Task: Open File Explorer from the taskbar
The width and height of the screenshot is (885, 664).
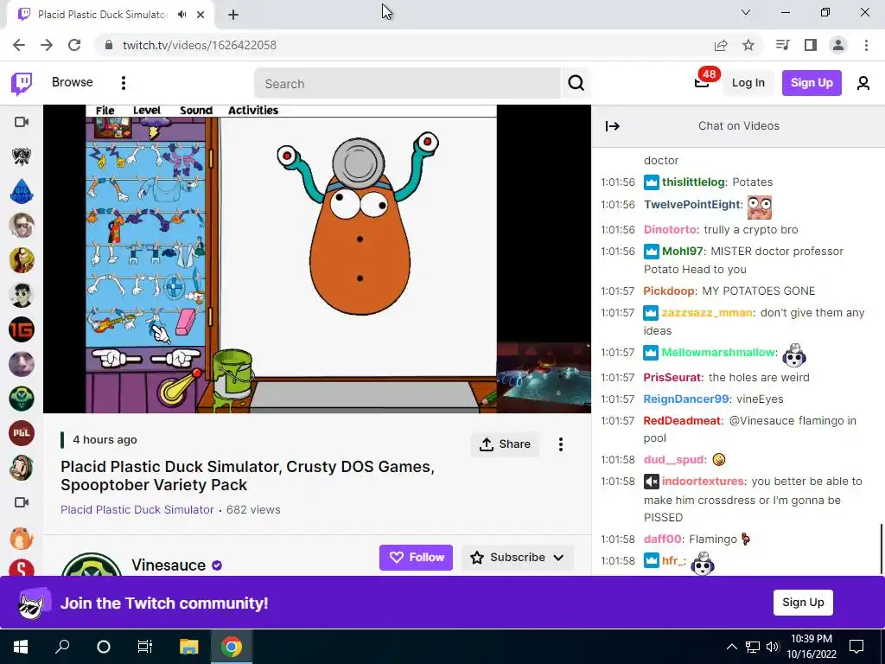Action: tap(189, 647)
